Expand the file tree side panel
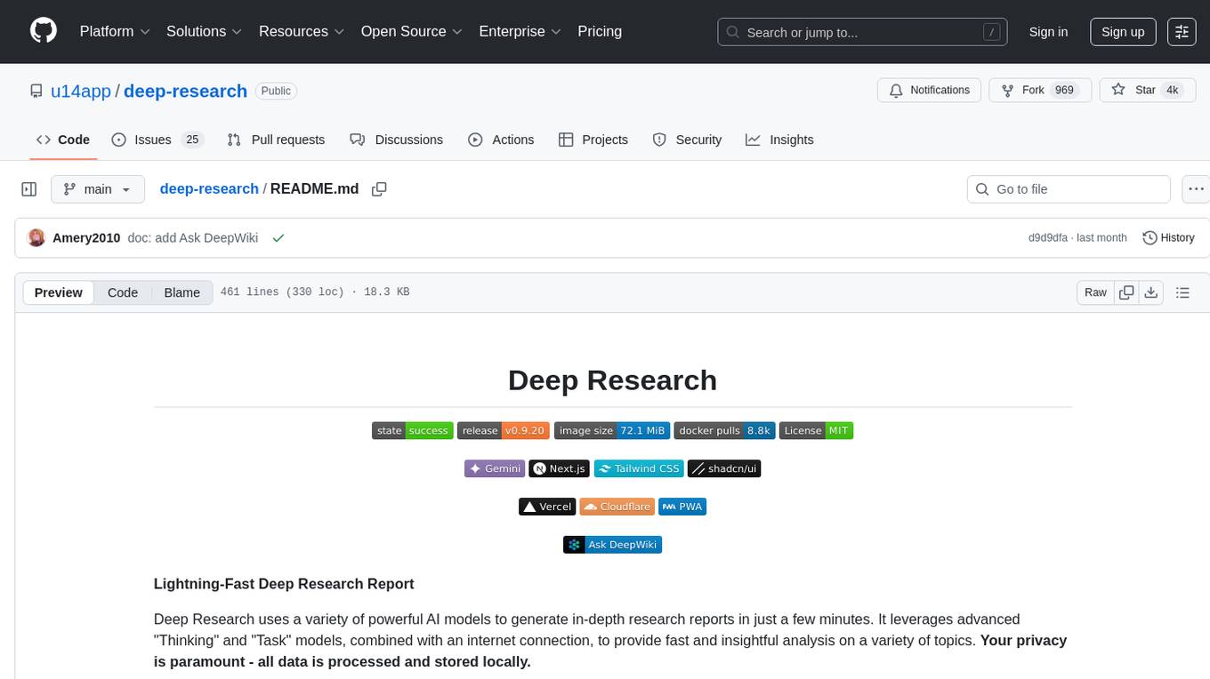 [29, 189]
